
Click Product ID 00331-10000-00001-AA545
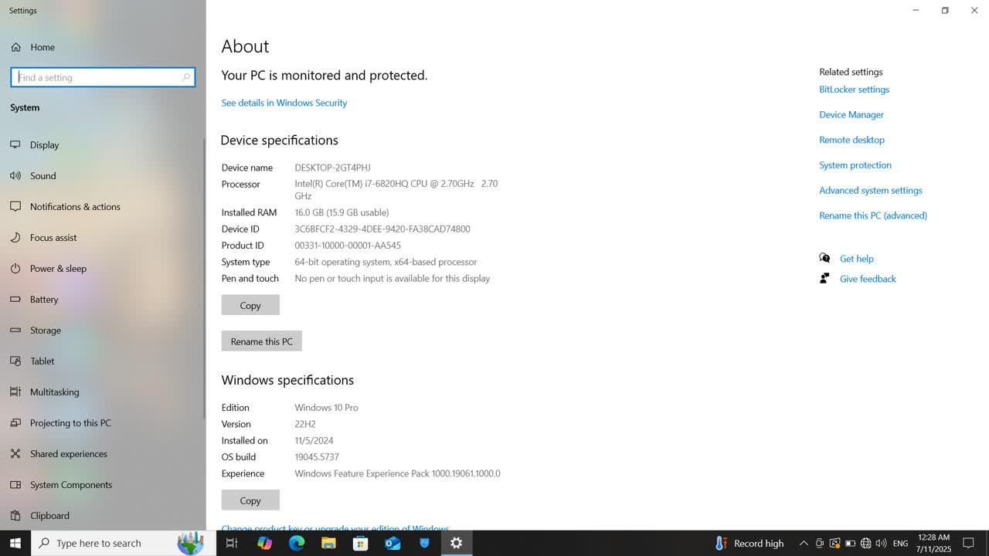tap(348, 246)
